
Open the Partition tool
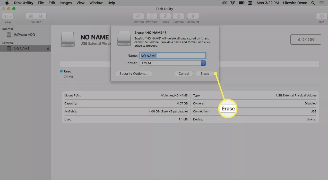click(152, 16)
